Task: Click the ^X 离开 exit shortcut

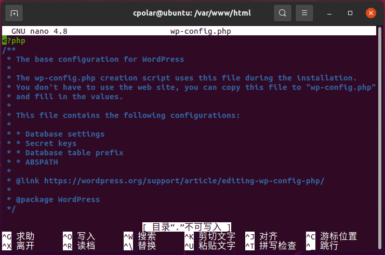Action: pos(18,246)
